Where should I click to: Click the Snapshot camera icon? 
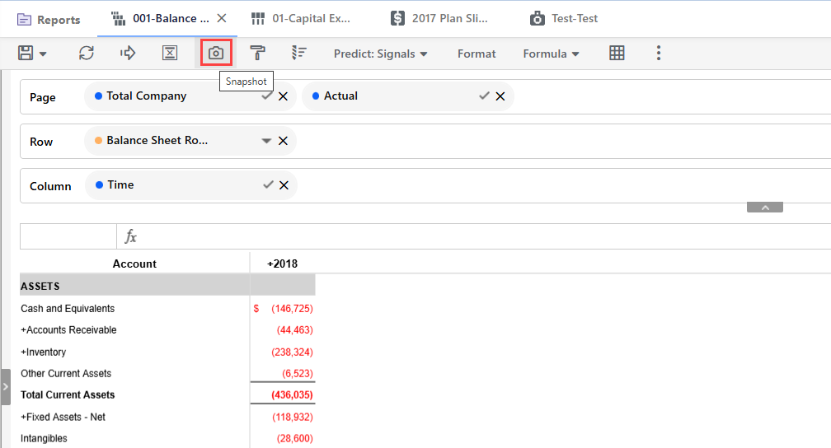[215, 54]
